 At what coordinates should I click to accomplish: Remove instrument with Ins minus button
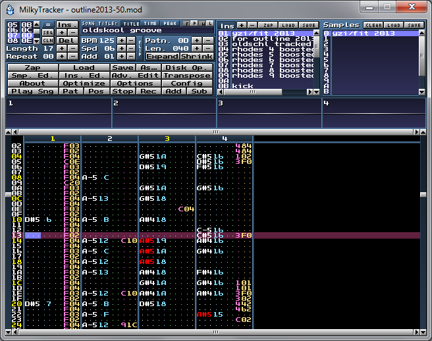(x=252, y=25)
